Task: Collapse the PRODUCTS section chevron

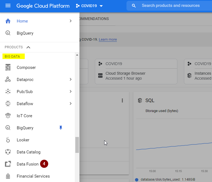Action: (28, 47)
